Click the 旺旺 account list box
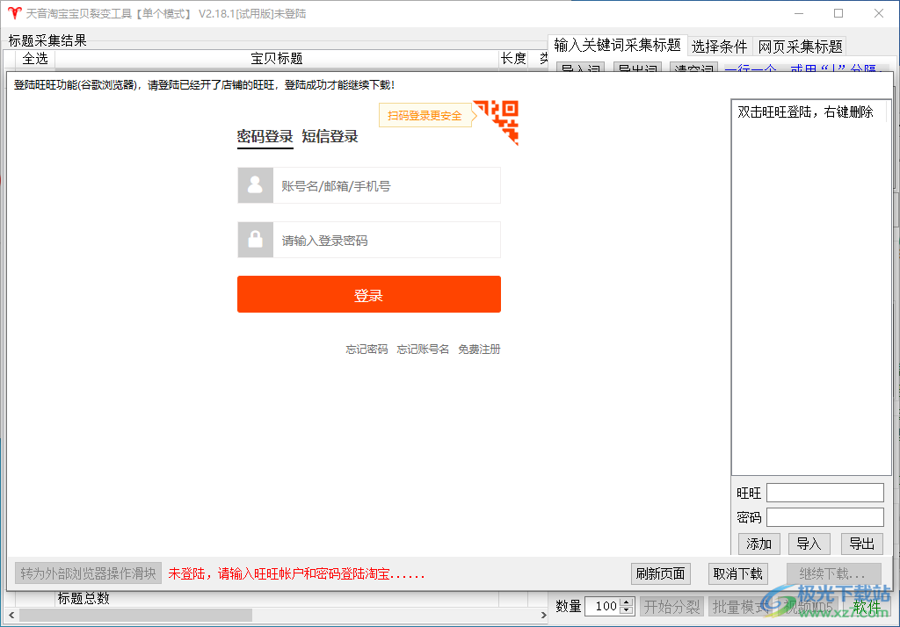Viewport: 900px width, 627px height. pos(810,287)
